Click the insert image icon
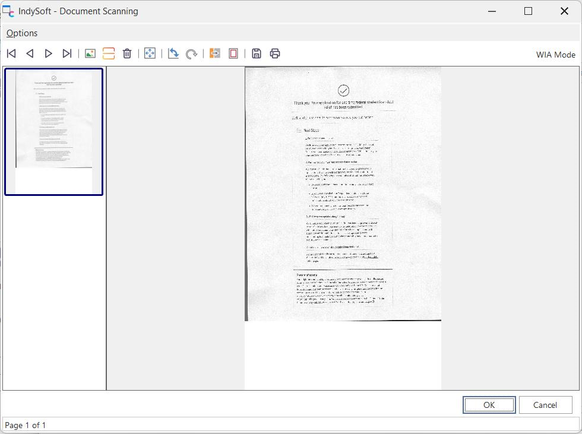 point(90,53)
